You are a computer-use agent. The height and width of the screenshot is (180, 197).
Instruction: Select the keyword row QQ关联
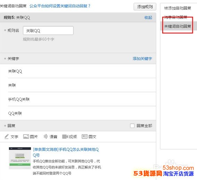(x=82, y=113)
